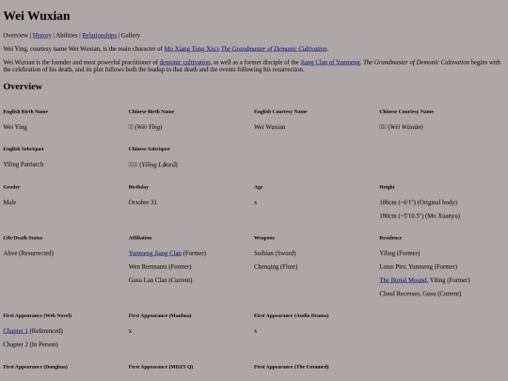Click the October 31 value
508x381 pixels.
click(143, 202)
